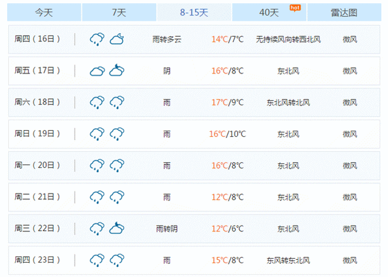Image resolution: width=388 pixels, height=277 pixels.
Task: Select the date 周三（22日）
Action: click(x=38, y=228)
